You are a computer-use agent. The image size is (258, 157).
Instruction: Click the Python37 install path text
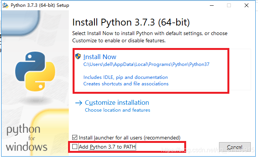click(146, 64)
